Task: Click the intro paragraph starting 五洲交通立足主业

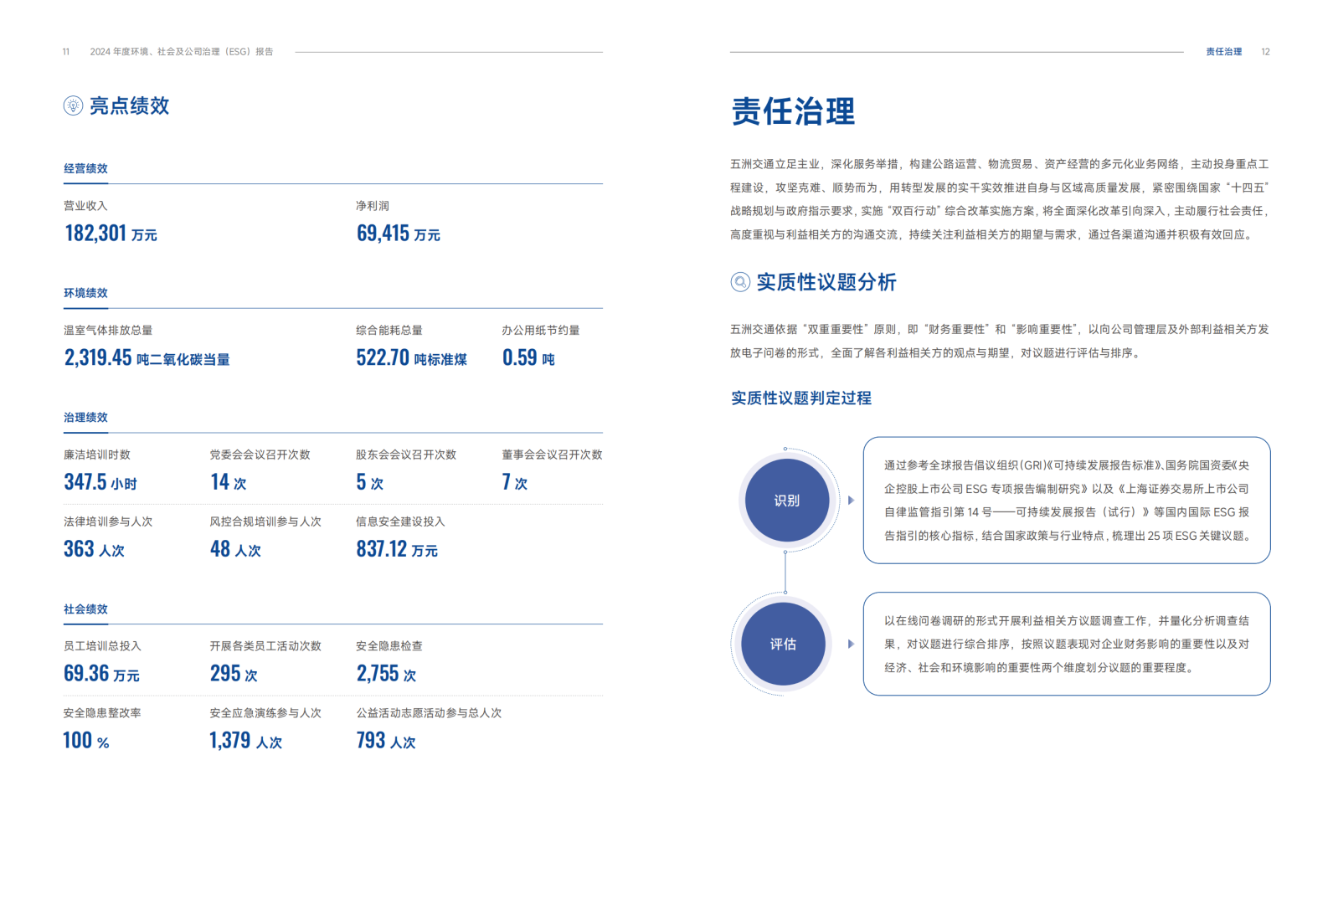Action: 1000,199
